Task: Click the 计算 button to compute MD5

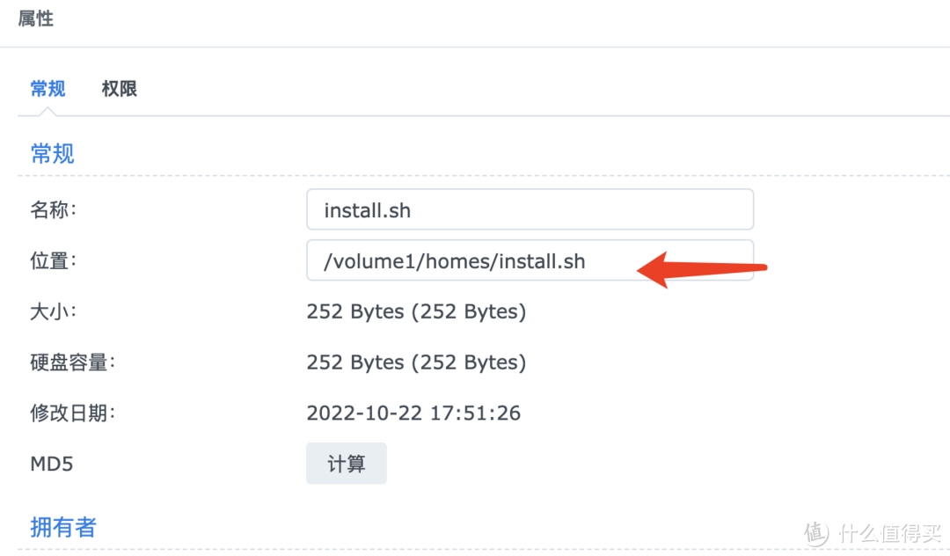Action: pos(346,463)
